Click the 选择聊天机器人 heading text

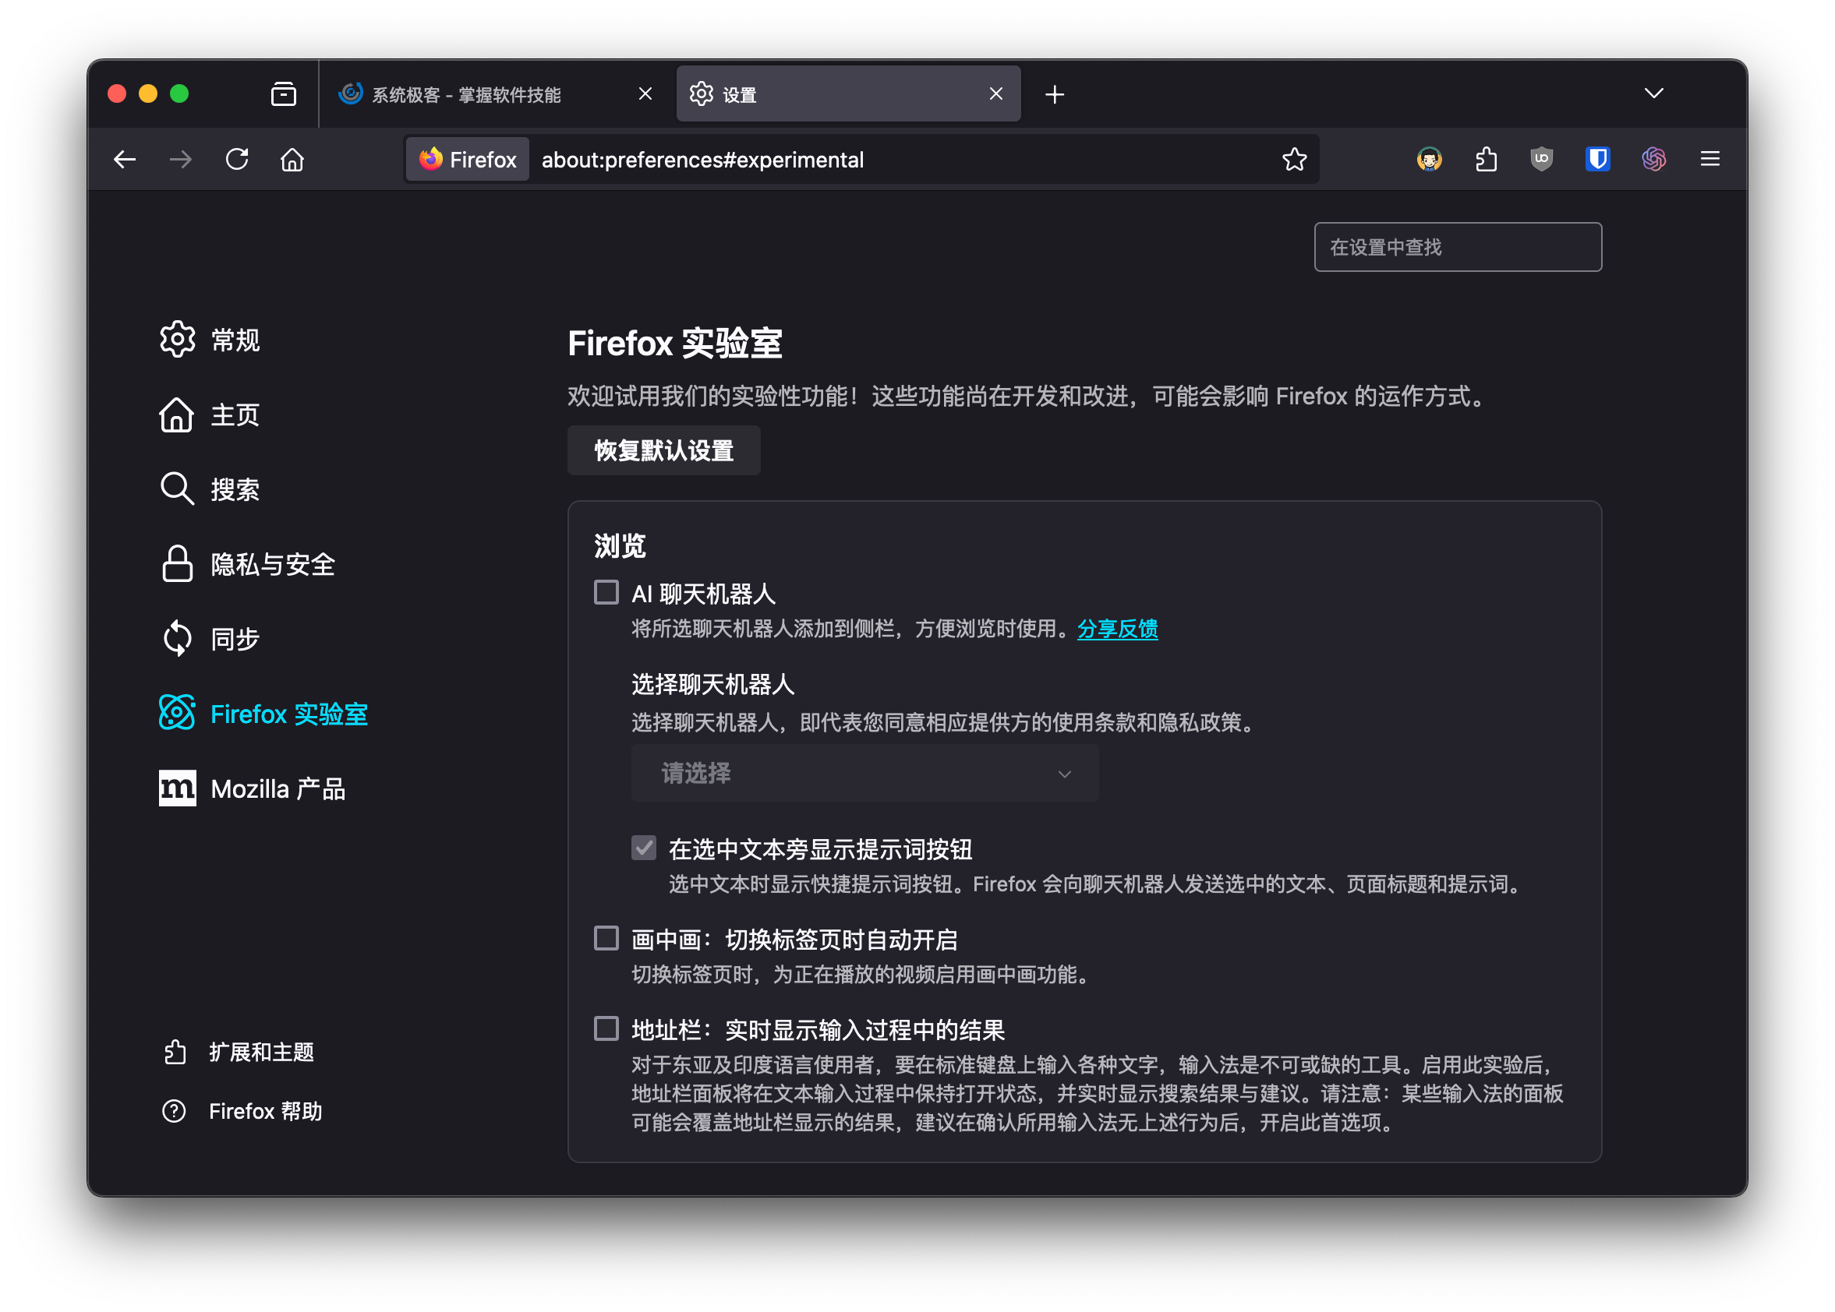tap(713, 685)
